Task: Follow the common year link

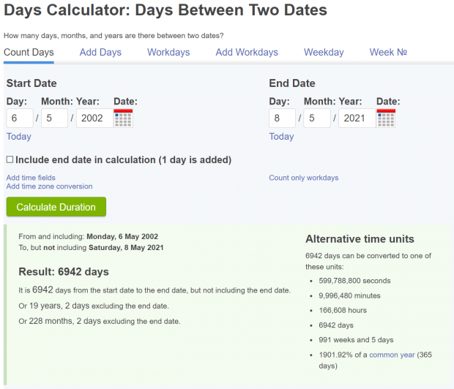Action: [x=392, y=355]
